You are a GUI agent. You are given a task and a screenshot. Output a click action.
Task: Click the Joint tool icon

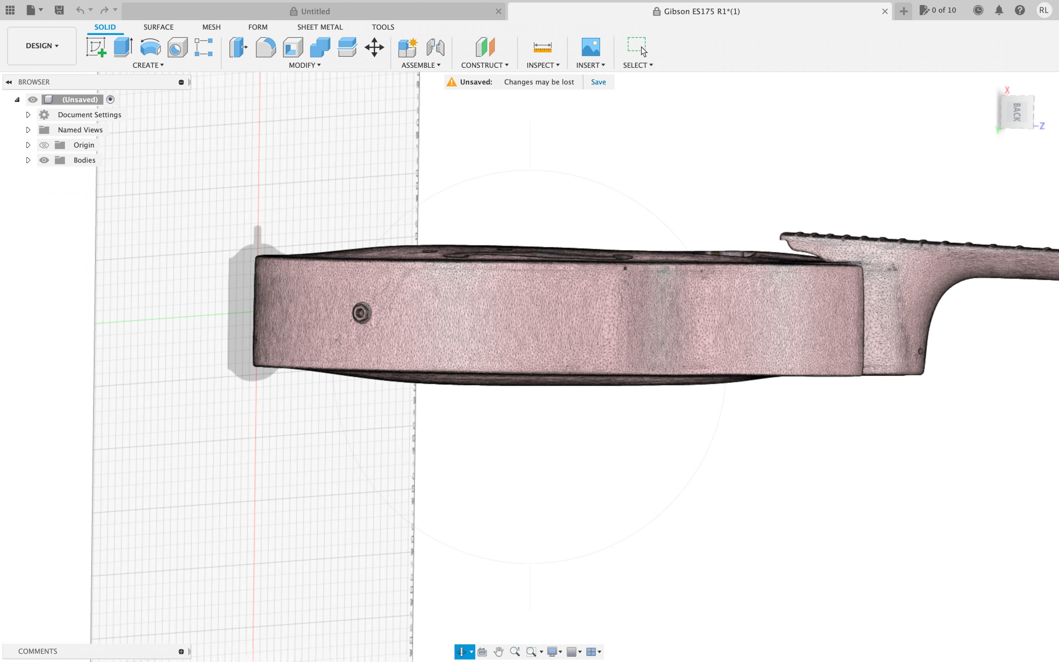pos(435,47)
